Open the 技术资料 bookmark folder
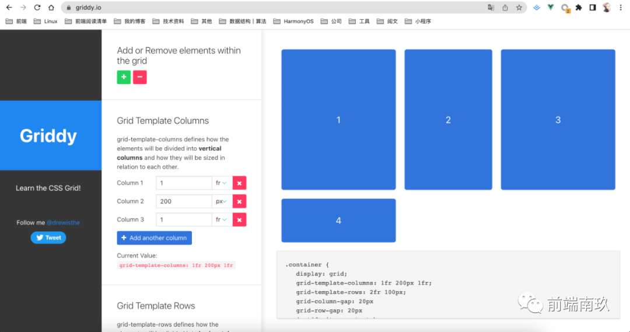This screenshot has width=630, height=332. [x=169, y=21]
